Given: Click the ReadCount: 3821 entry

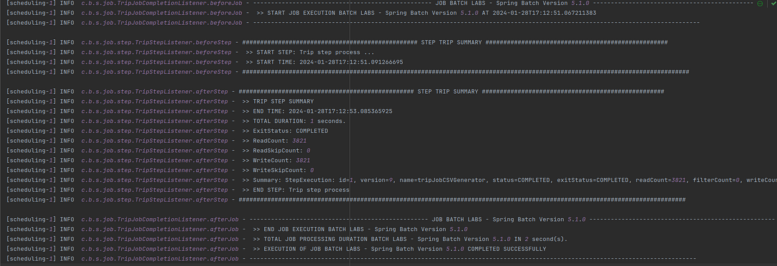Looking at the screenshot, I should pyautogui.click(x=156, y=141).
